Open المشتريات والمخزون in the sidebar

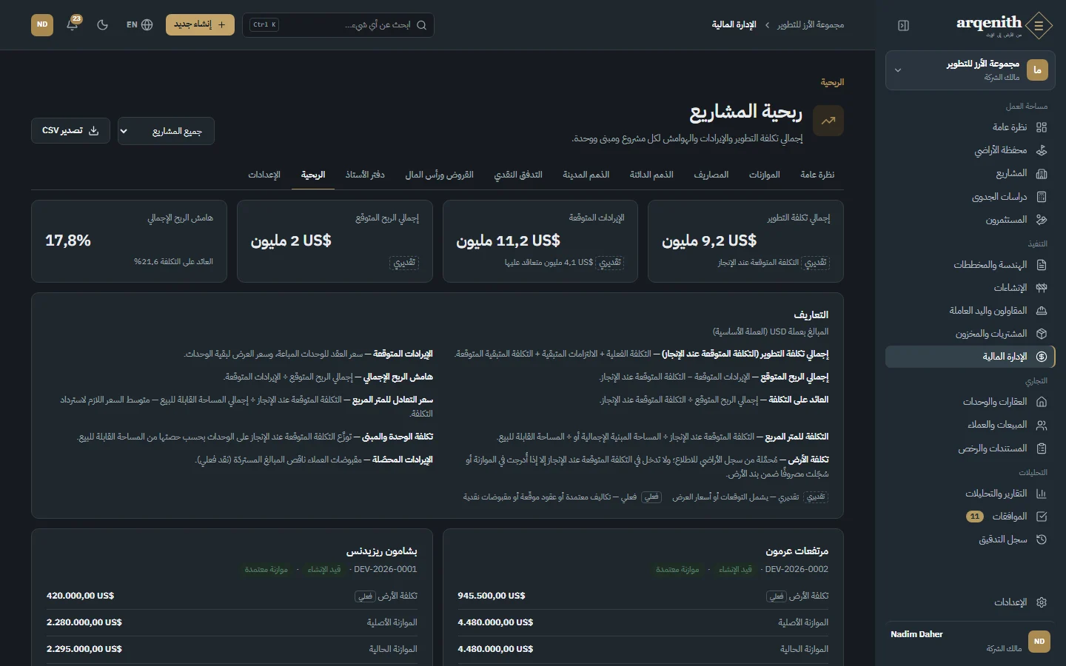[x=970, y=334]
